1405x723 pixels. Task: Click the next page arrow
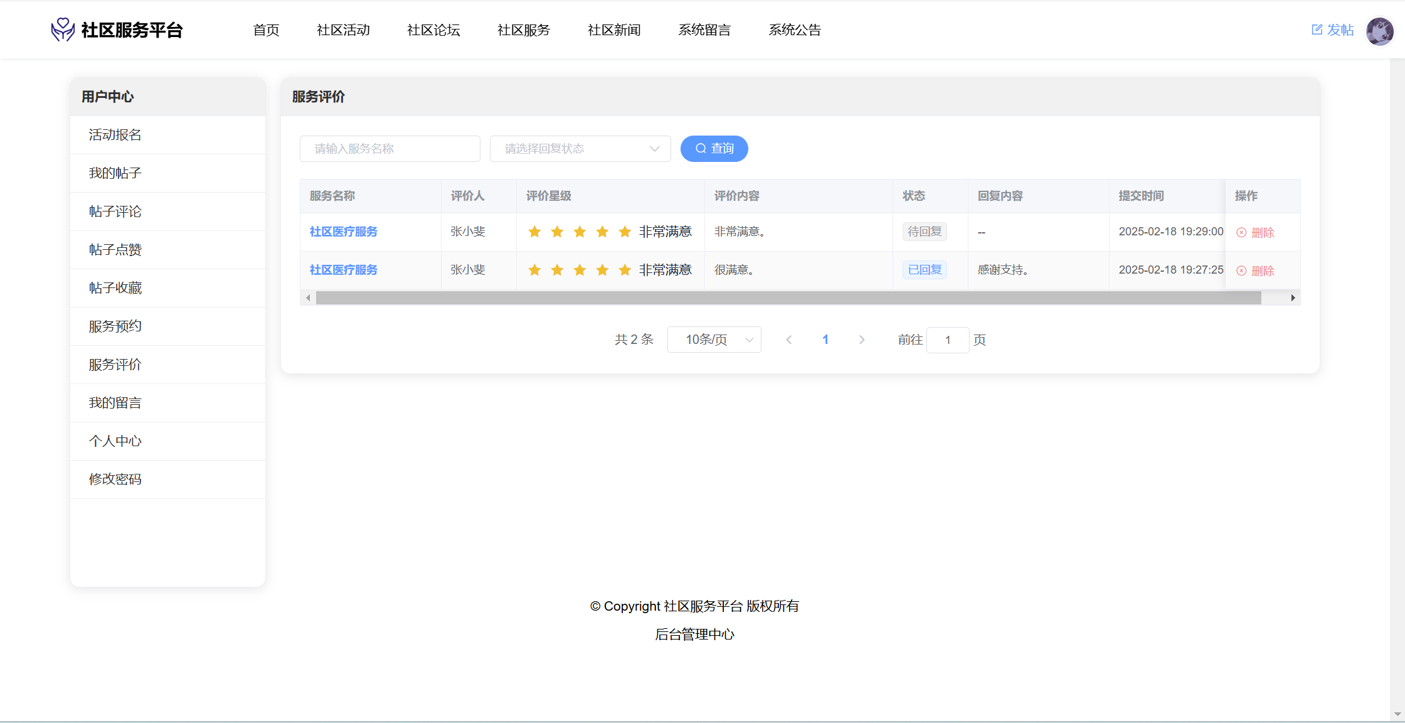862,340
